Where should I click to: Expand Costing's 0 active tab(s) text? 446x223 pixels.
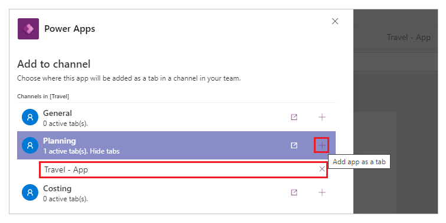(65, 199)
